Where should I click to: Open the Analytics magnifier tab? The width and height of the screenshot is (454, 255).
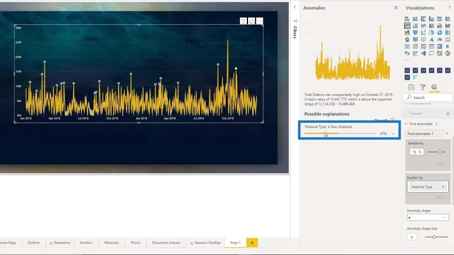point(434,87)
